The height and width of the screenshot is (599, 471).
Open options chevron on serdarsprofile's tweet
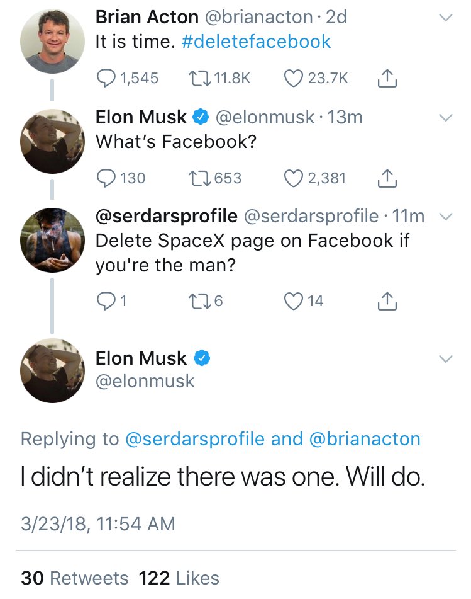coord(445,217)
